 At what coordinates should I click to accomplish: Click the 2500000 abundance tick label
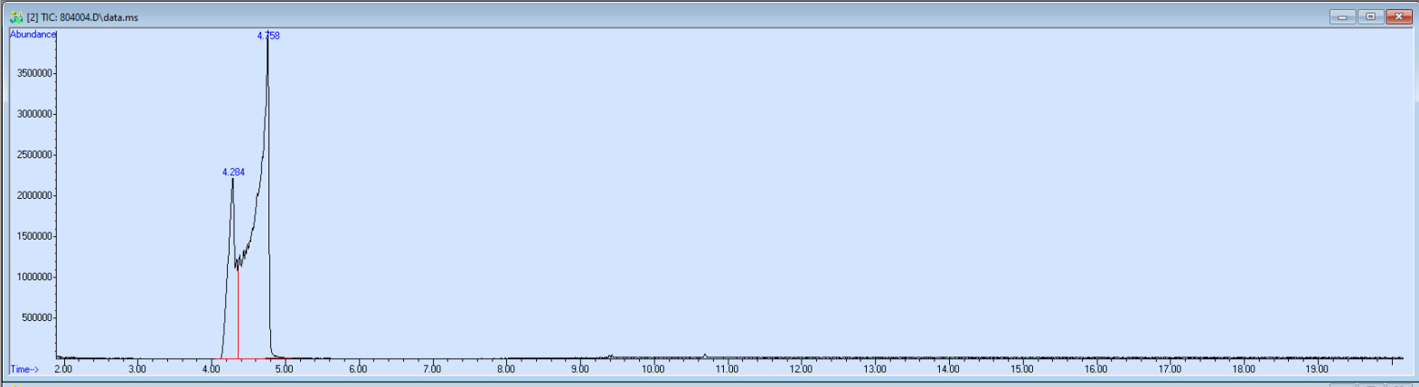tap(33, 155)
